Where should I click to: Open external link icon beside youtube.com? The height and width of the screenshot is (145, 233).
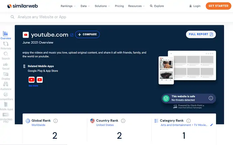click(x=72, y=35)
